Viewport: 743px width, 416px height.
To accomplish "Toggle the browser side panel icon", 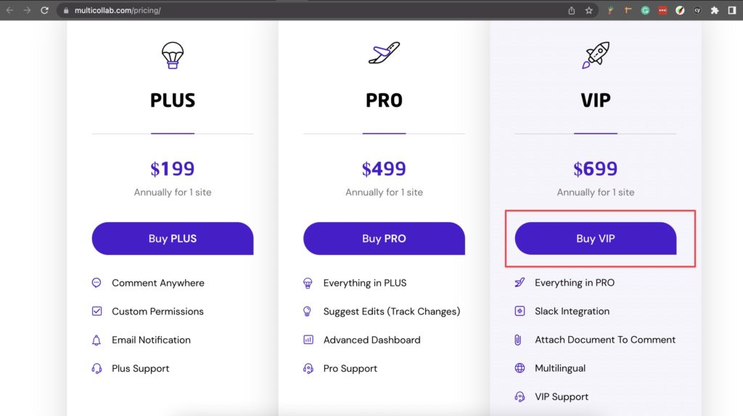I will [732, 10].
